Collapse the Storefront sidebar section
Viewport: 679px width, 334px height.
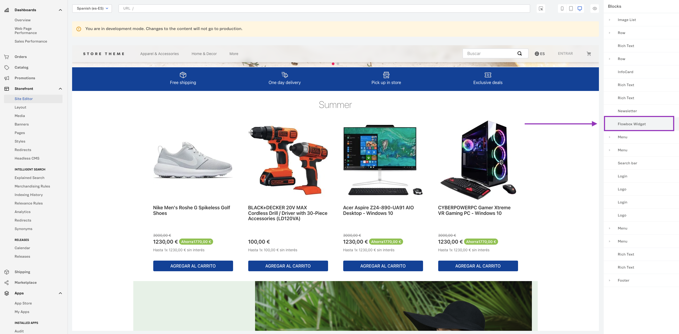click(60, 89)
